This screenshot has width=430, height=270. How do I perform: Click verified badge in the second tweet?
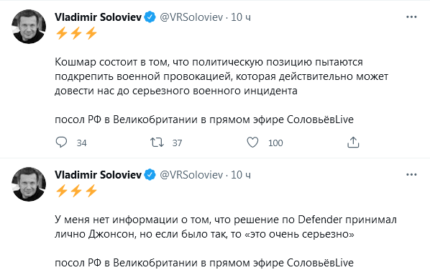click(150, 175)
